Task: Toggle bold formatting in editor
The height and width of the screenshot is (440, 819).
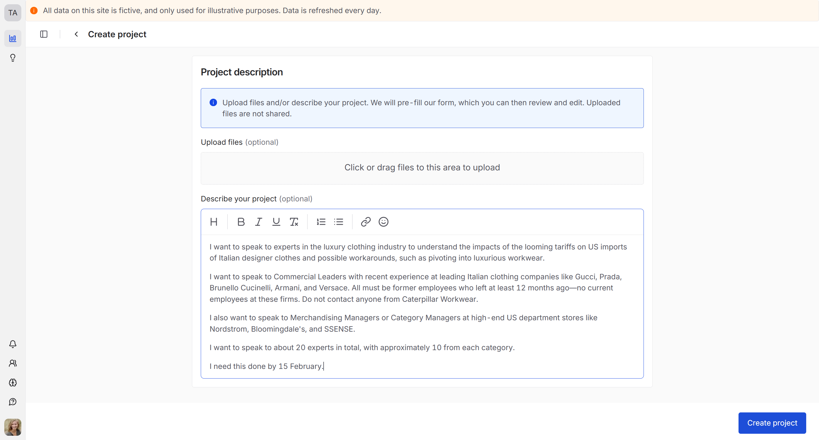Action: coord(241,222)
